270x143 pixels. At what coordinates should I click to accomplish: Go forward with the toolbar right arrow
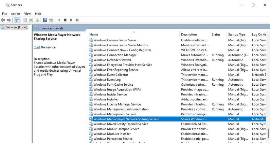tap(9, 20)
